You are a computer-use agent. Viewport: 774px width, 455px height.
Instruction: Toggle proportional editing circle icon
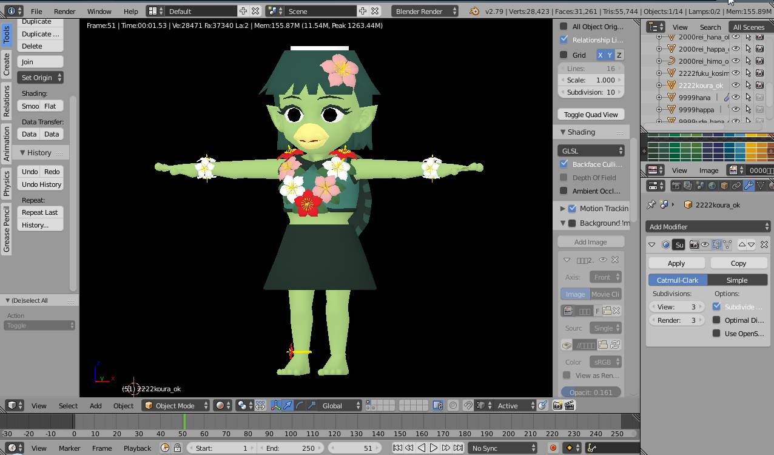click(453, 405)
